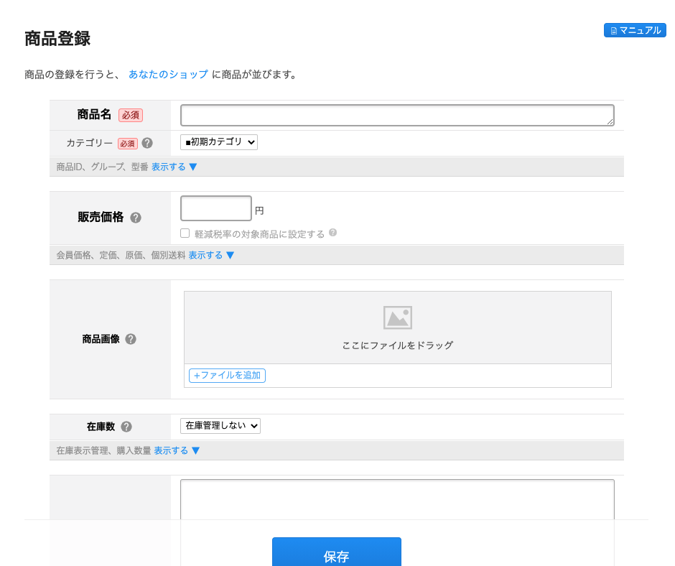Enable 軽減税率の対象商品に設定する checkbox
Image resolution: width=675 pixels, height=566 pixels.
pyautogui.click(x=185, y=232)
